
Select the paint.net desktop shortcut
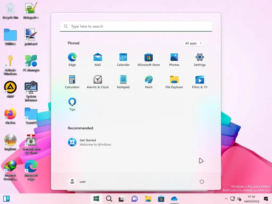pos(31,37)
